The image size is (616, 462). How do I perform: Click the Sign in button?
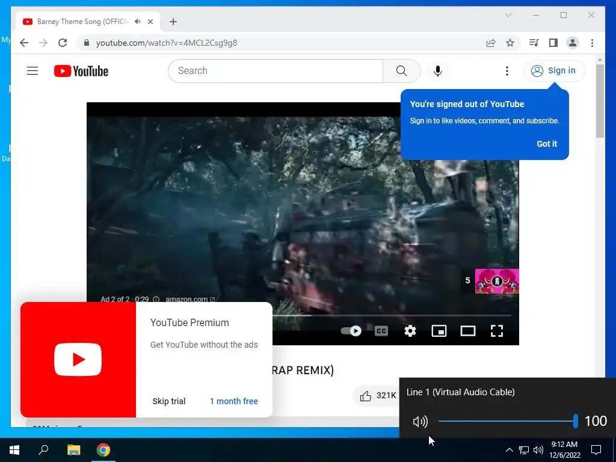554,71
